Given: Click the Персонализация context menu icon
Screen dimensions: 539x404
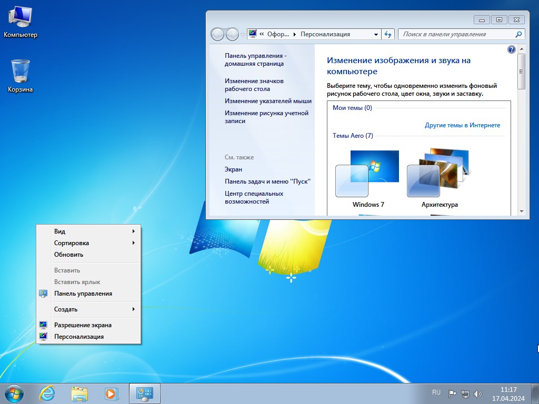Looking at the screenshot, I should coord(43,337).
